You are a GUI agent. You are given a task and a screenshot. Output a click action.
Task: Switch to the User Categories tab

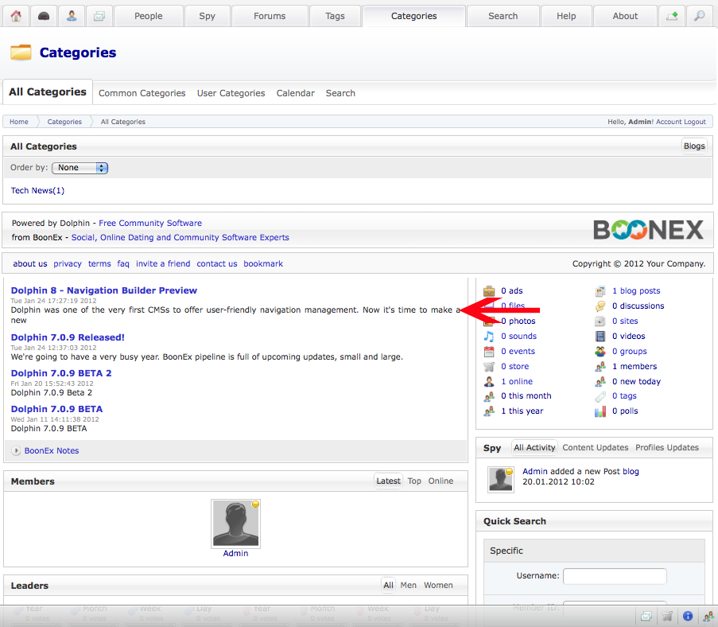click(x=231, y=93)
